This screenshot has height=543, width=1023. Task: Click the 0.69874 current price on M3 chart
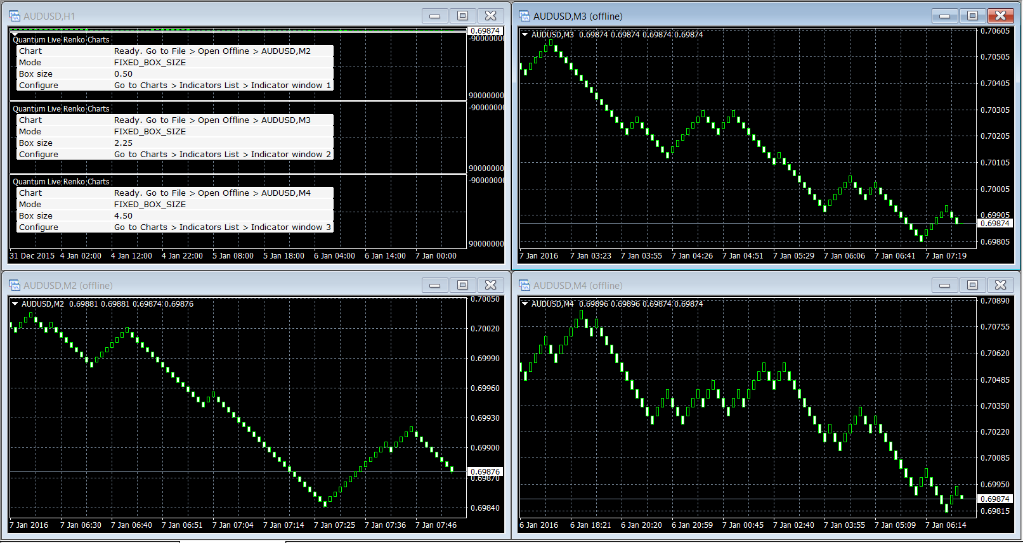click(995, 223)
